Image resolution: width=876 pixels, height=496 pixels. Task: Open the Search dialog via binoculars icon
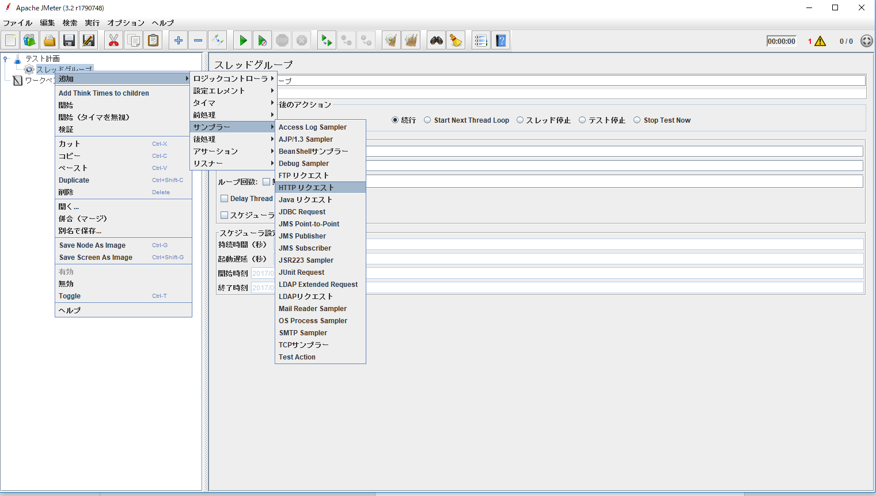tap(435, 40)
